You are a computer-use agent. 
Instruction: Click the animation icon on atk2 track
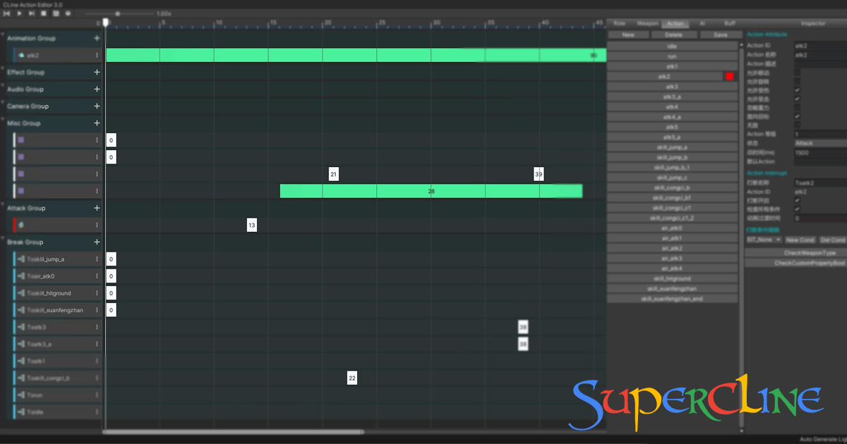(x=22, y=55)
